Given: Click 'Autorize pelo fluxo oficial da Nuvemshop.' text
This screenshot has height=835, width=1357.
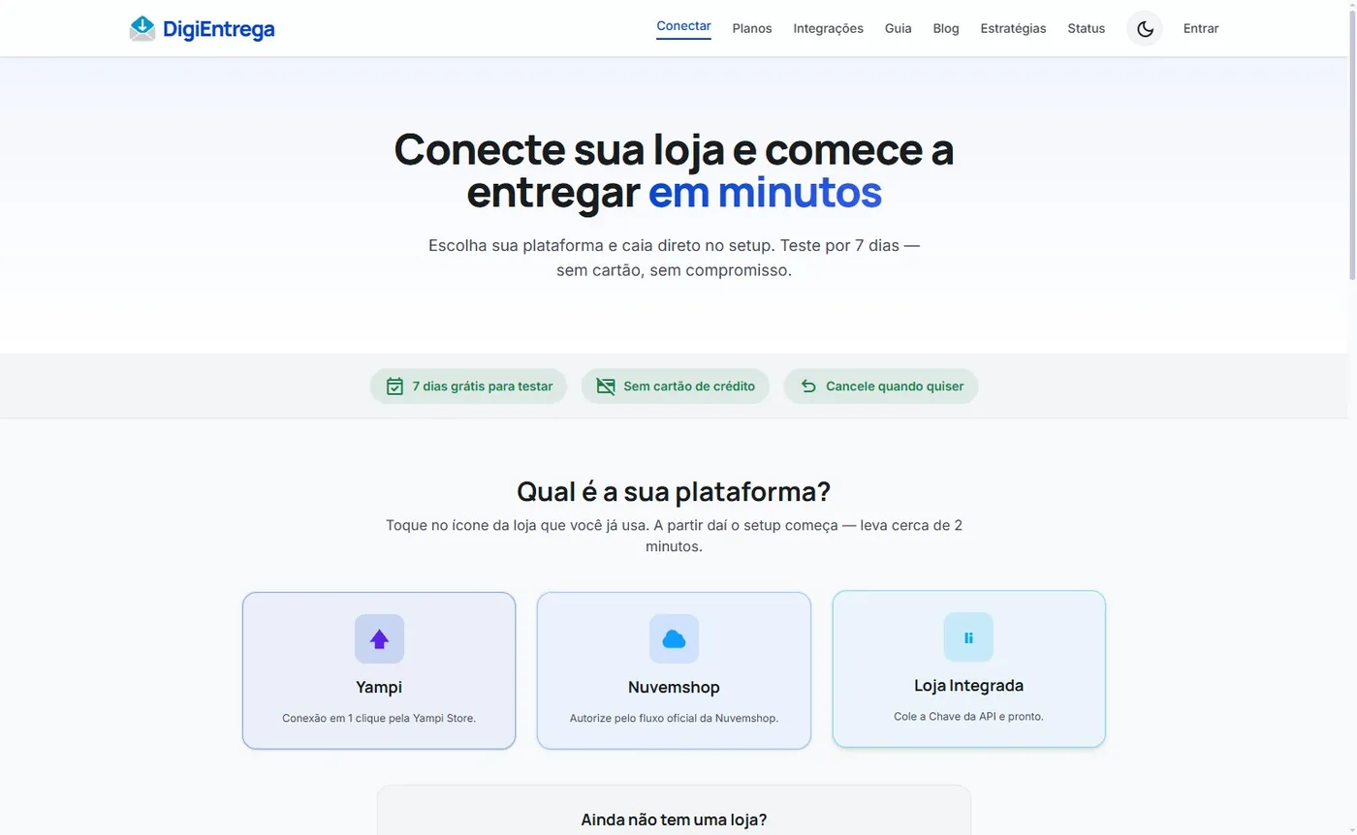Looking at the screenshot, I should point(674,719).
